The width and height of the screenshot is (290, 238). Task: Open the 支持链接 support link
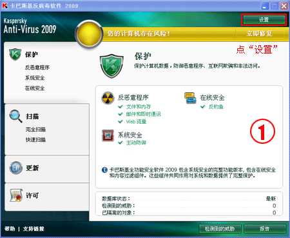tap(34, 229)
